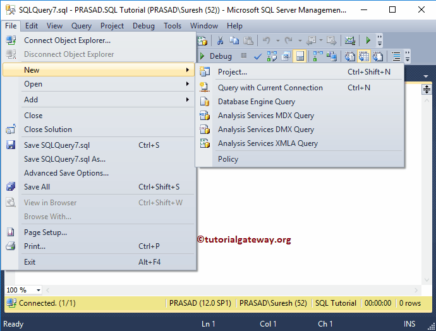Toggle Include Actual Execution Plan icon
436x331 pixels.
318,56
